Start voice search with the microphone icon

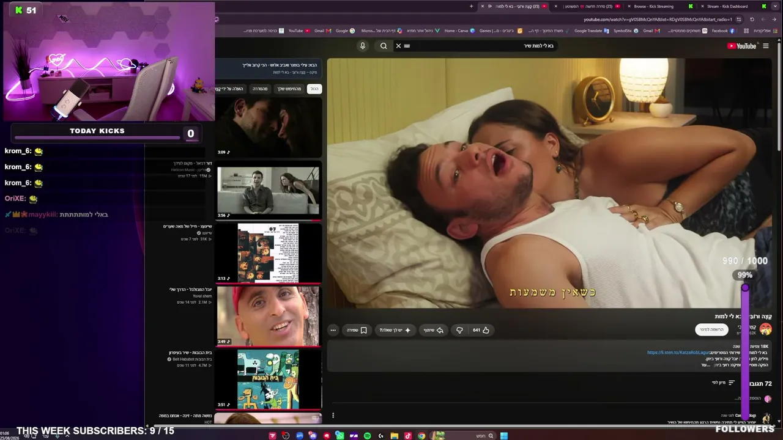pos(363,46)
